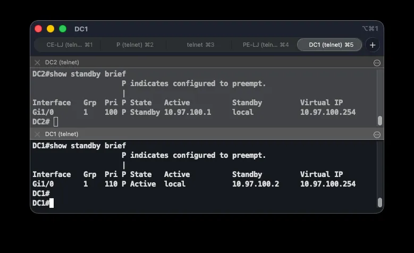Open a new tab with plus button
Viewport: 414px width, 253px height.
tap(373, 45)
